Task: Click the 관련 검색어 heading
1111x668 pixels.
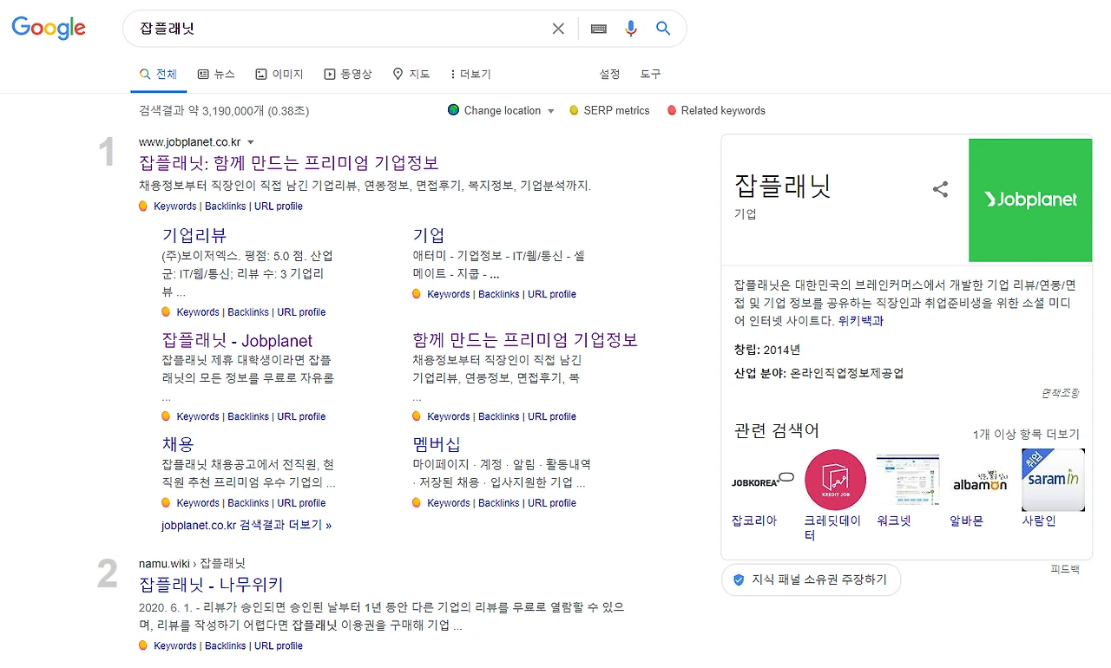Action: point(777,430)
